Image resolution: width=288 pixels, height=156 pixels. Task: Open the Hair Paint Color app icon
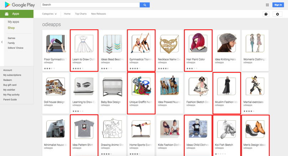coord(198,44)
